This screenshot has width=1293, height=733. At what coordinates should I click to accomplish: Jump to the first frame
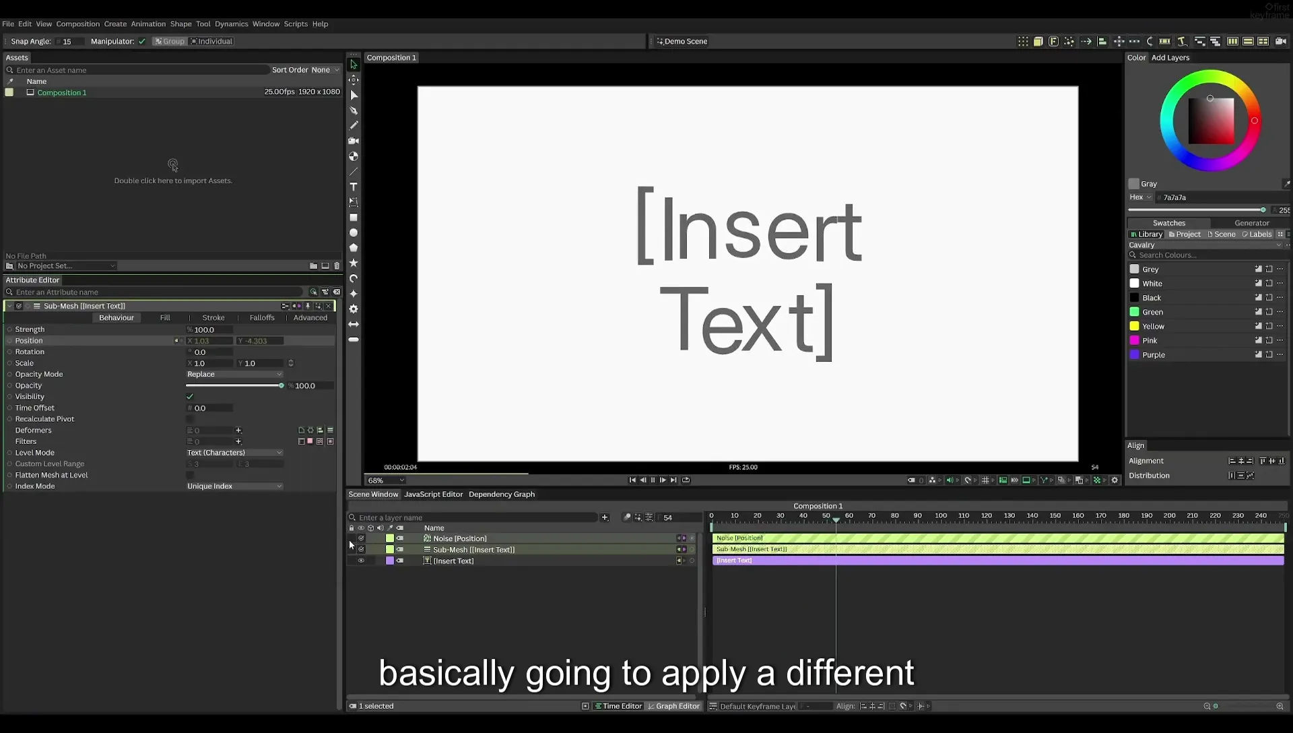point(632,480)
